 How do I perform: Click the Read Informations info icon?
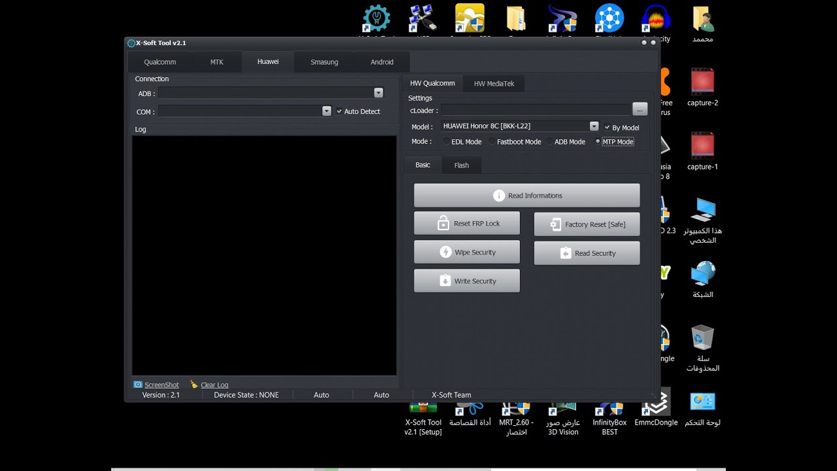pos(499,196)
